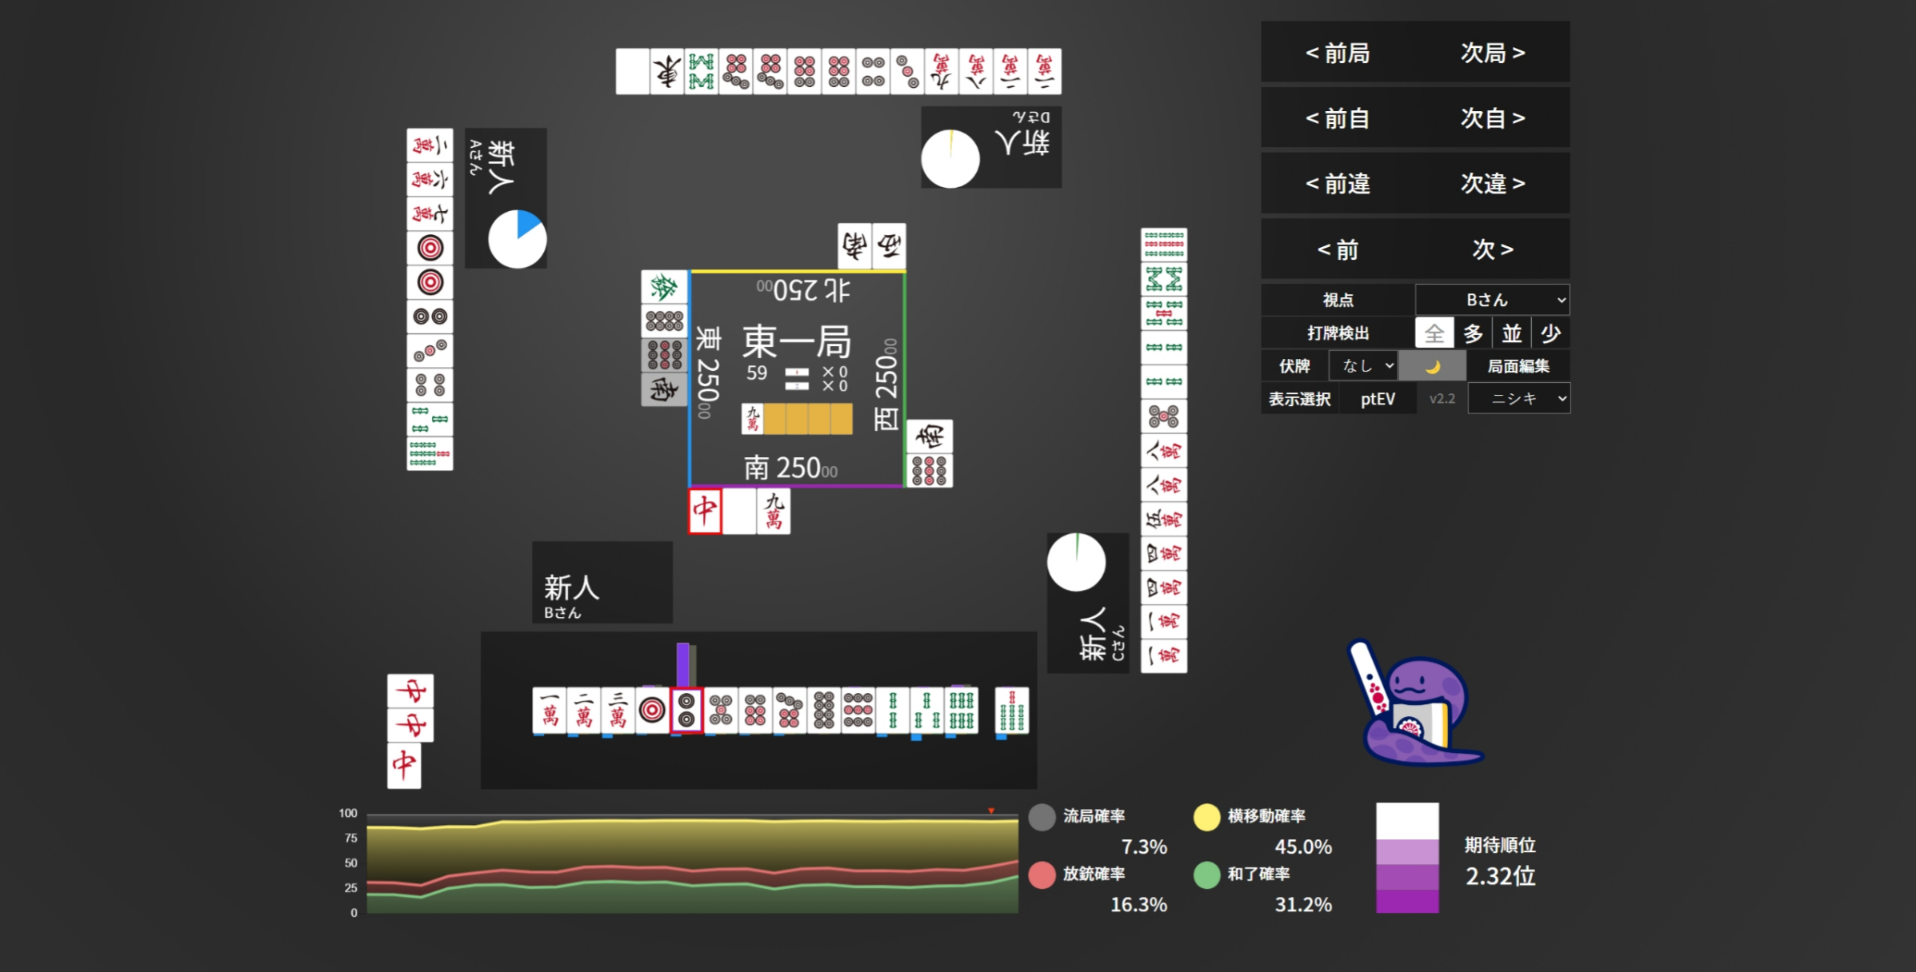Open the ニシキ selection dropdown
1916x972 pixels.
pyautogui.click(x=1518, y=399)
